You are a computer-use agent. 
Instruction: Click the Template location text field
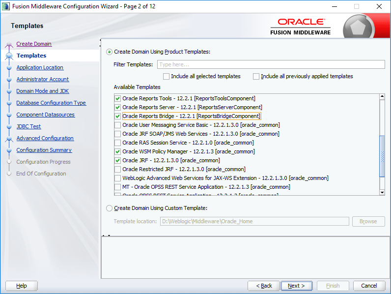254,221
